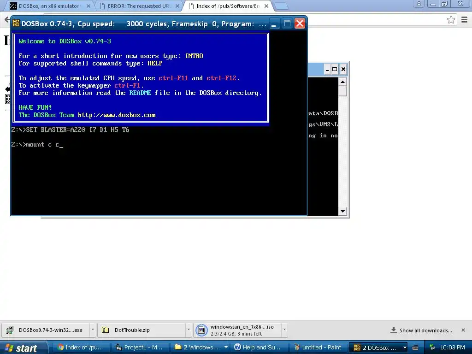The image size is (472, 354).
Task: Select the Index of /pub/Software tab
Action: click(x=228, y=6)
